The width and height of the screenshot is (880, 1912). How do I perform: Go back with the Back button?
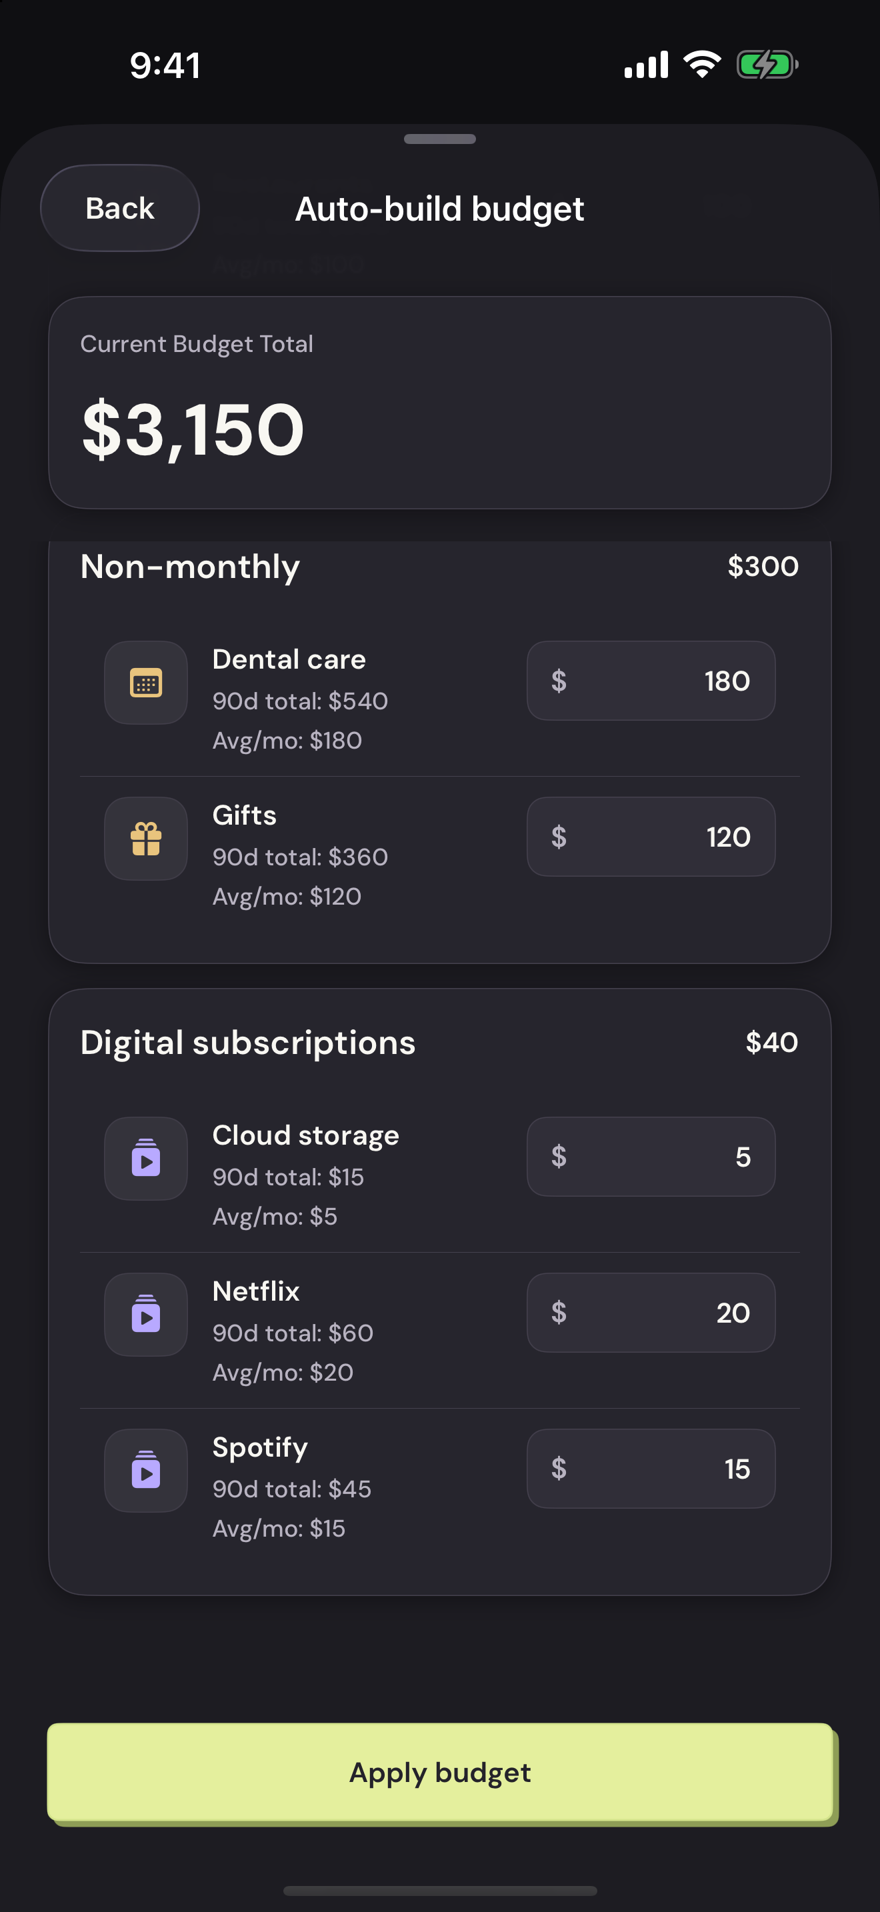(x=119, y=208)
